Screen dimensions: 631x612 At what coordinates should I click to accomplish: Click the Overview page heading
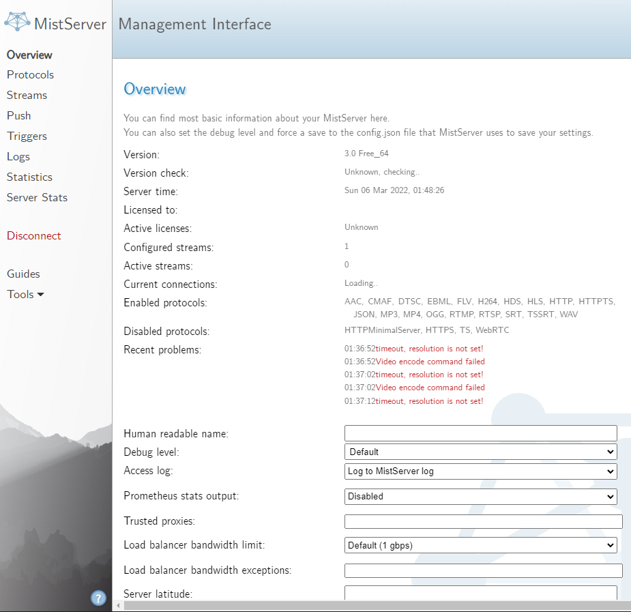point(155,89)
